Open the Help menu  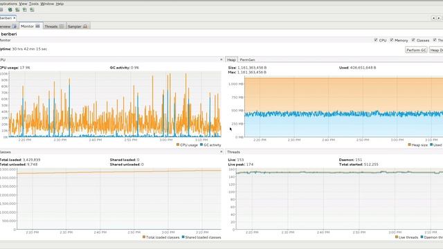tap(60, 3)
